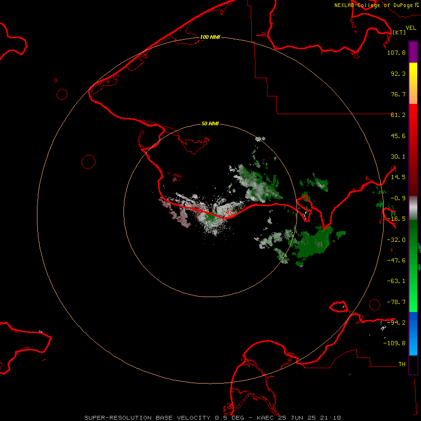Click the Super-Resolution Base Velocity caption
The image size is (421, 421).
(x=213, y=418)
